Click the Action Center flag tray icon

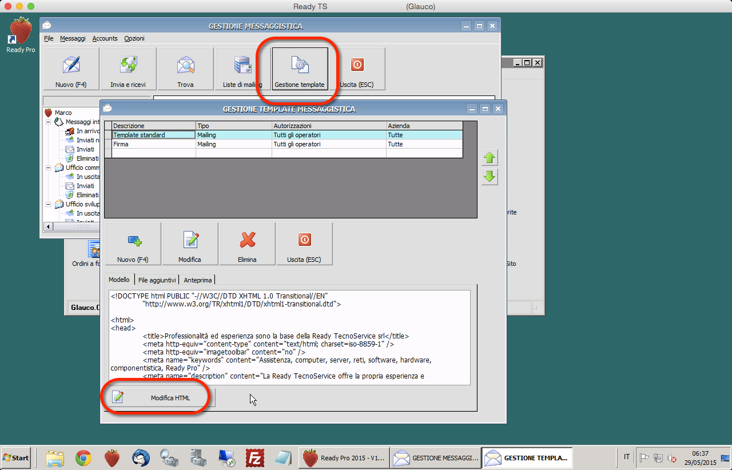pos(645,458)
